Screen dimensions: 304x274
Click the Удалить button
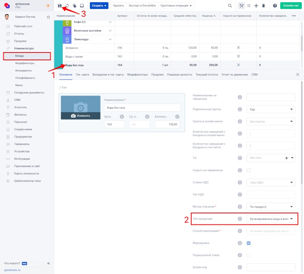tap(118, 6)
